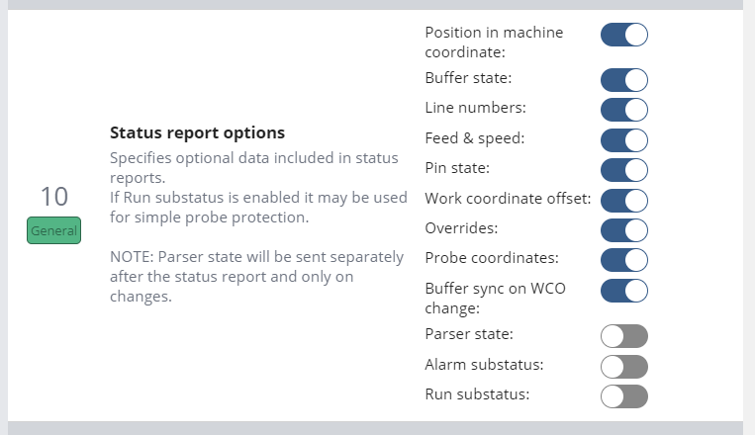
Task: Turn off the Overrides switch
Action: (x=623, y=229)
